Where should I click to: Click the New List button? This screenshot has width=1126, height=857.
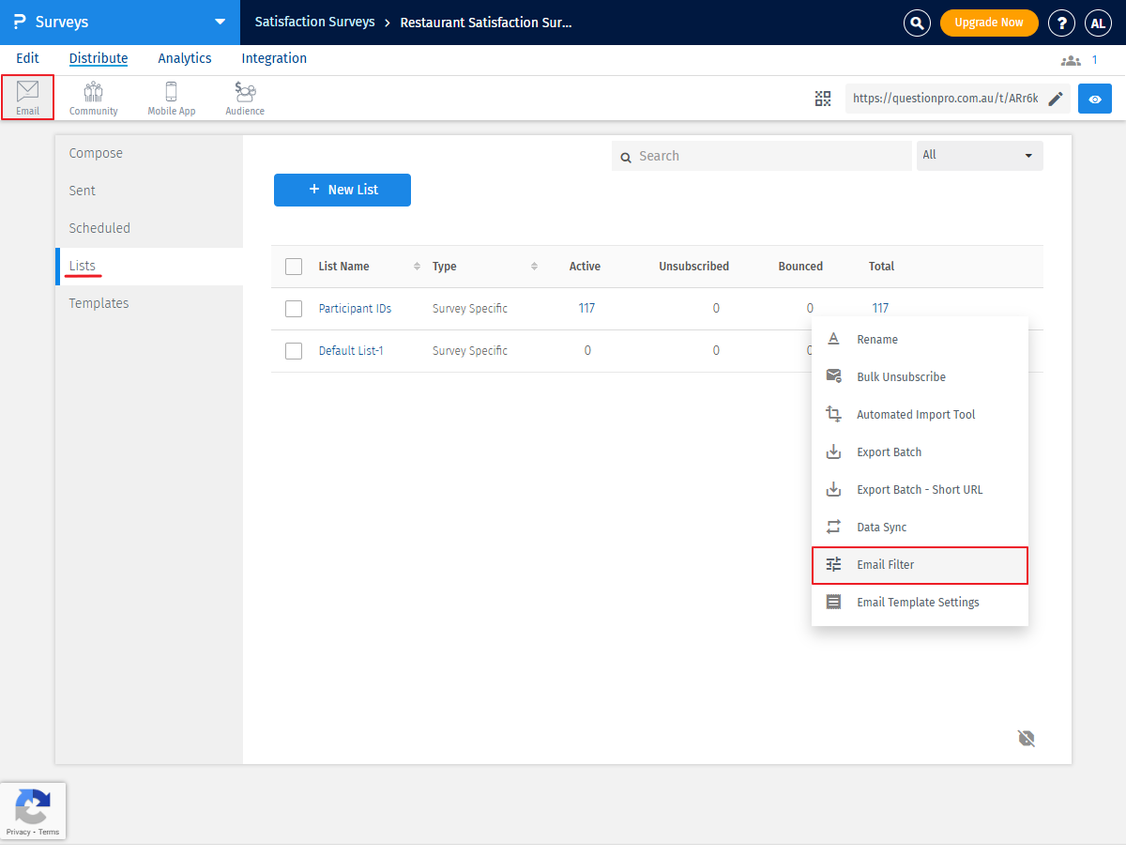pyautogui.click(x=342, y=190)
